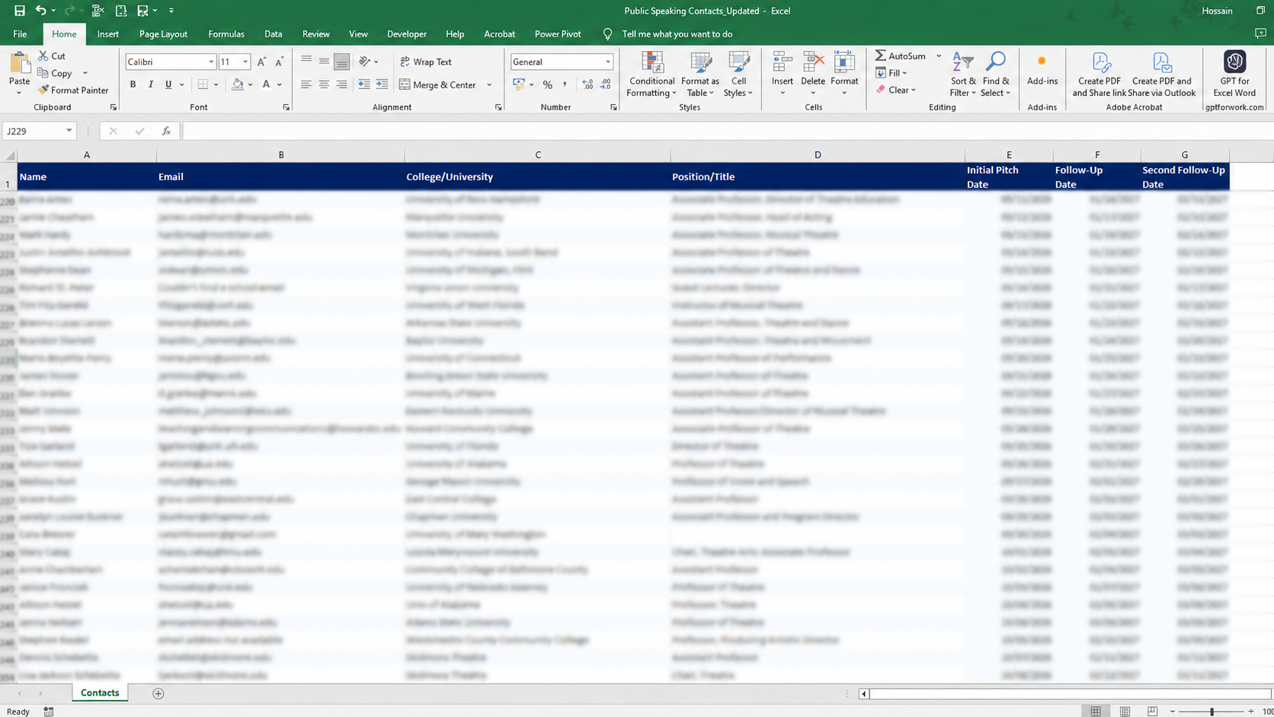The width and height of the screenshot is (1274, 717).
Task: Toggle Italic formatting
Action: (x=151, y=85)
